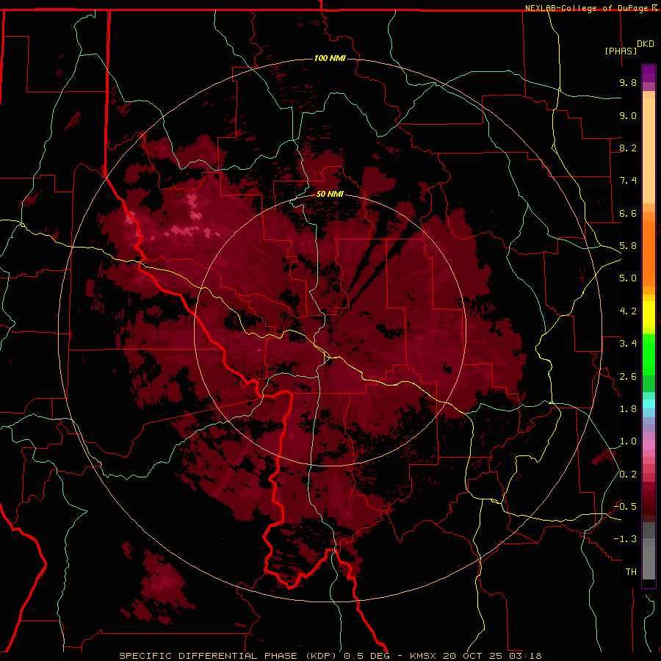This screenshot has width=661, height=661.
Task: Click the orange colorbar band
Action: pyautogui.click(x=649, y=253)
